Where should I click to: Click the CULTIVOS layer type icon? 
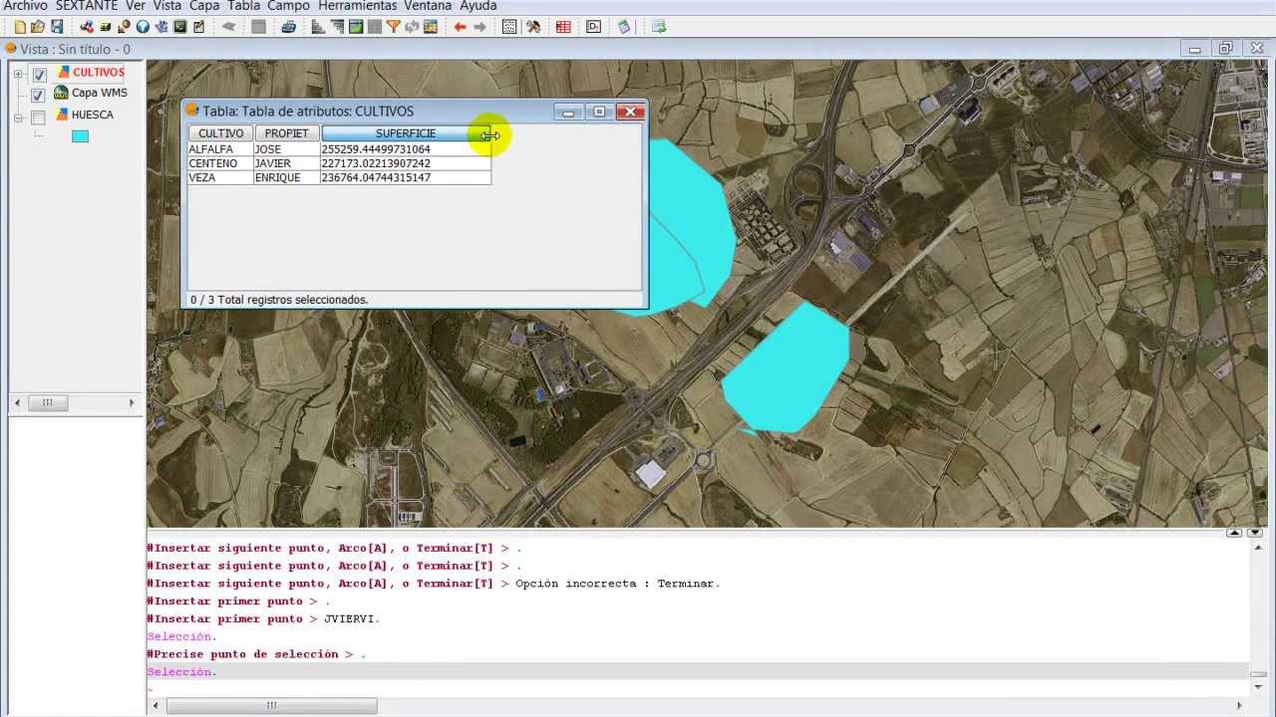[x=64, y=72]
